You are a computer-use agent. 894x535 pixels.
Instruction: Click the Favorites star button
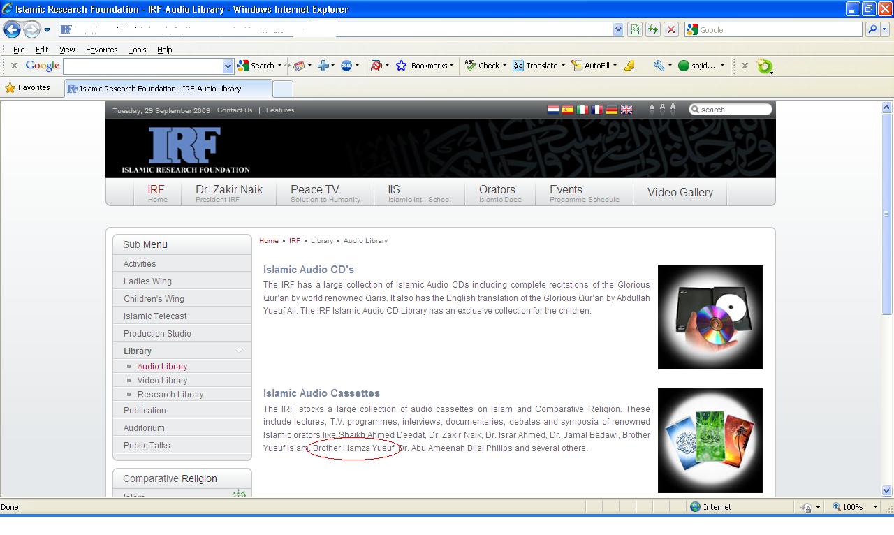tap(28, 88)
